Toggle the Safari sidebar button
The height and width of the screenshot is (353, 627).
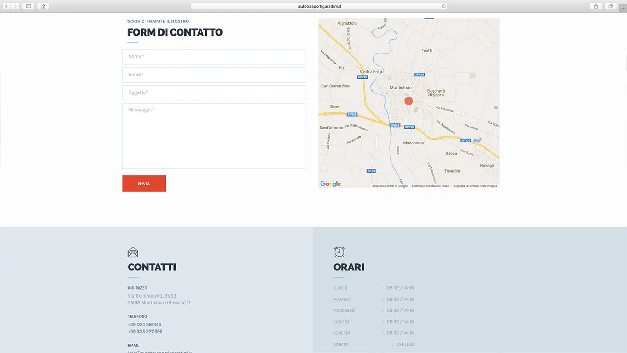[x=28, y=6]
